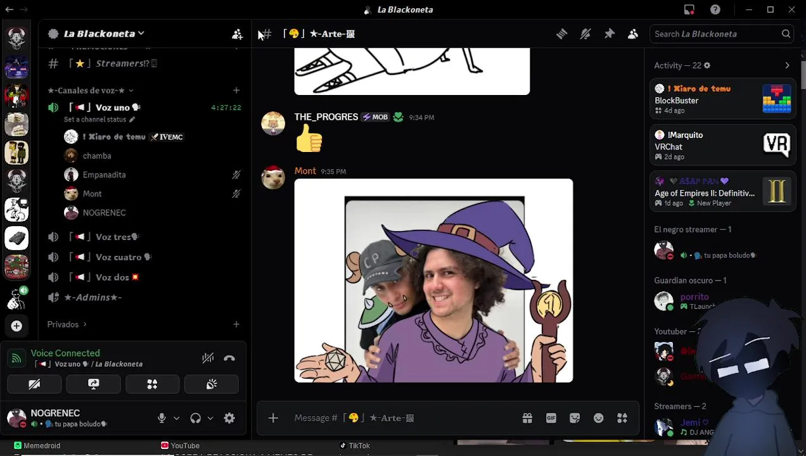
Task: Open User Settings gear
Action: click(x=229, y=418)
